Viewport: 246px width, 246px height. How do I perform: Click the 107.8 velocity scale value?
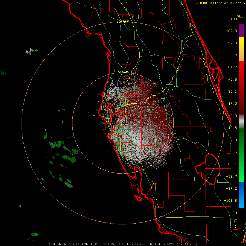(x=232, y=31)
